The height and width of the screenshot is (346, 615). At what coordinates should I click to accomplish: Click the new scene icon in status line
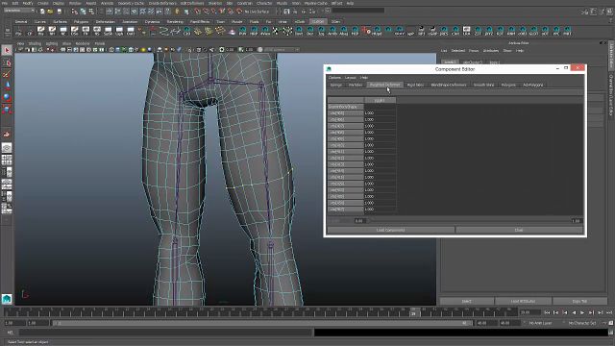point(42,12)
